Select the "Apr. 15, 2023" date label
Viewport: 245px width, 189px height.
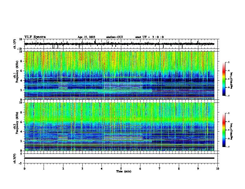86,37
